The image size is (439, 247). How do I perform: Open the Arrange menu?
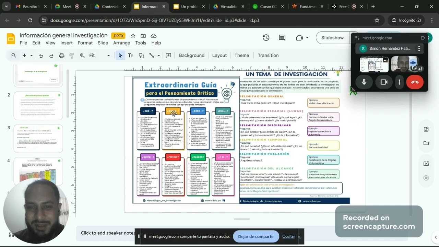coord(122,43)
